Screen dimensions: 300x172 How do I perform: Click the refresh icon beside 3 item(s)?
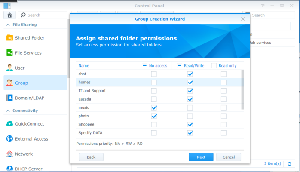click(x=290, y=164)
